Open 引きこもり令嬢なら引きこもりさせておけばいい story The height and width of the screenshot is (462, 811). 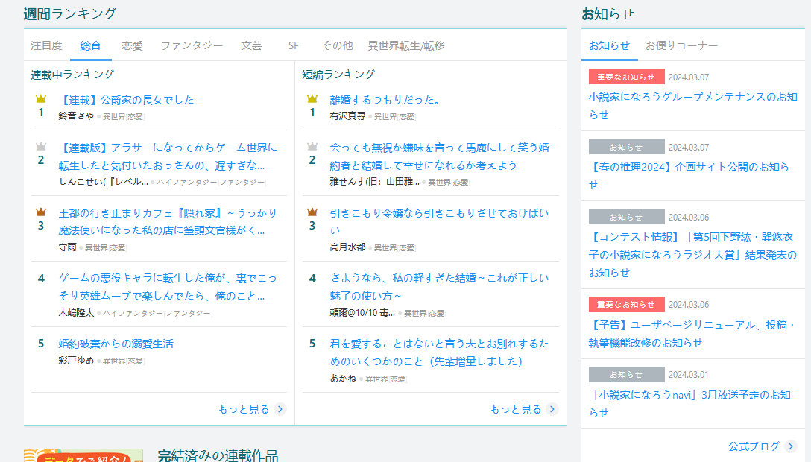(440, 222)
